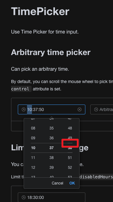The height and width of the screenshot is (202, 113).
Task: Click clock icon in Arbitrary field
Action: (96, 109)
